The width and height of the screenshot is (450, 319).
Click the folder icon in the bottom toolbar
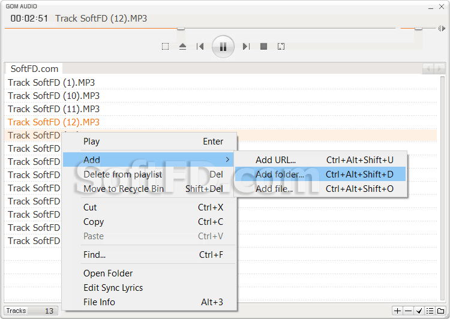pyautogui.click(x=440, y=311)
